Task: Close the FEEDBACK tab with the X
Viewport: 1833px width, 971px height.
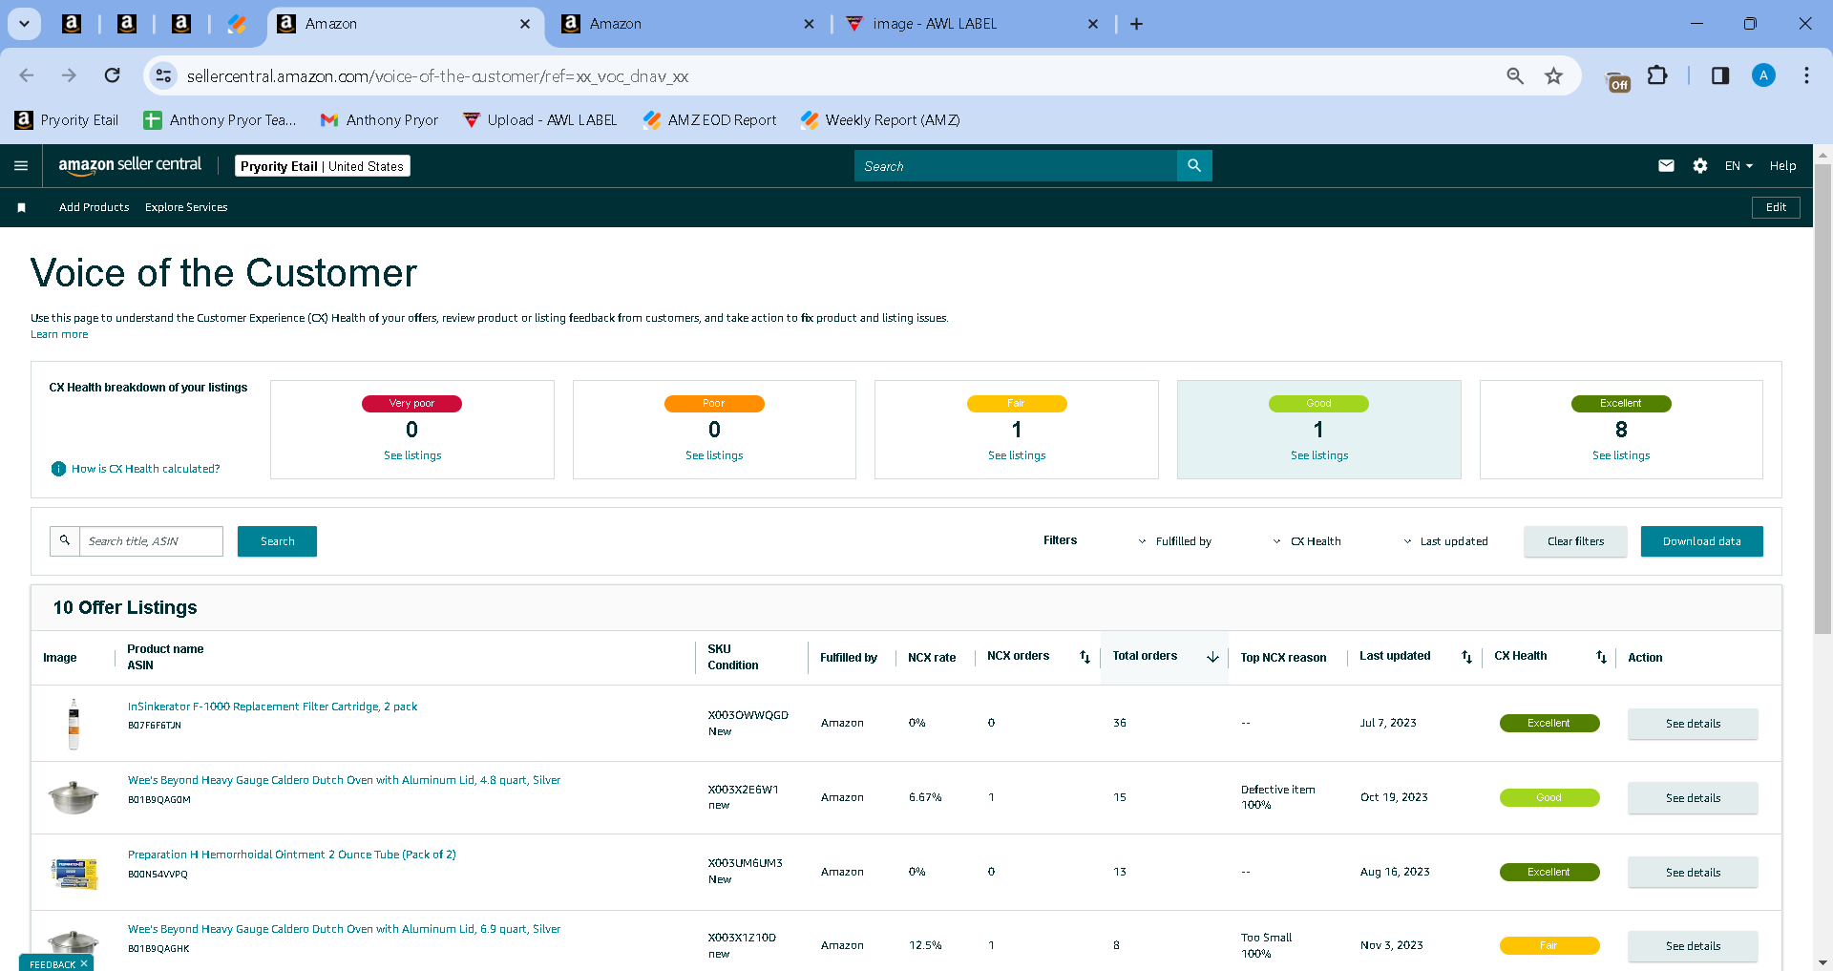Action: pos(84,963)
